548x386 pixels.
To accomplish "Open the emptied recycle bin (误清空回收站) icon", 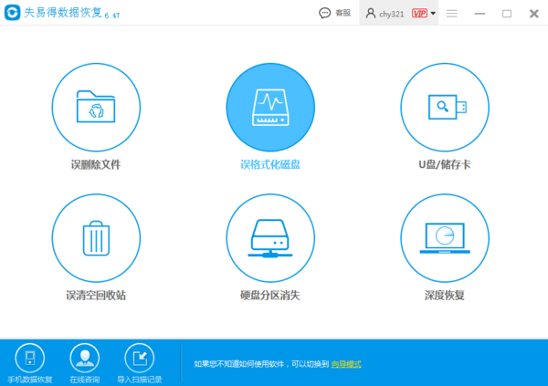I will click(x=95, y=238).
